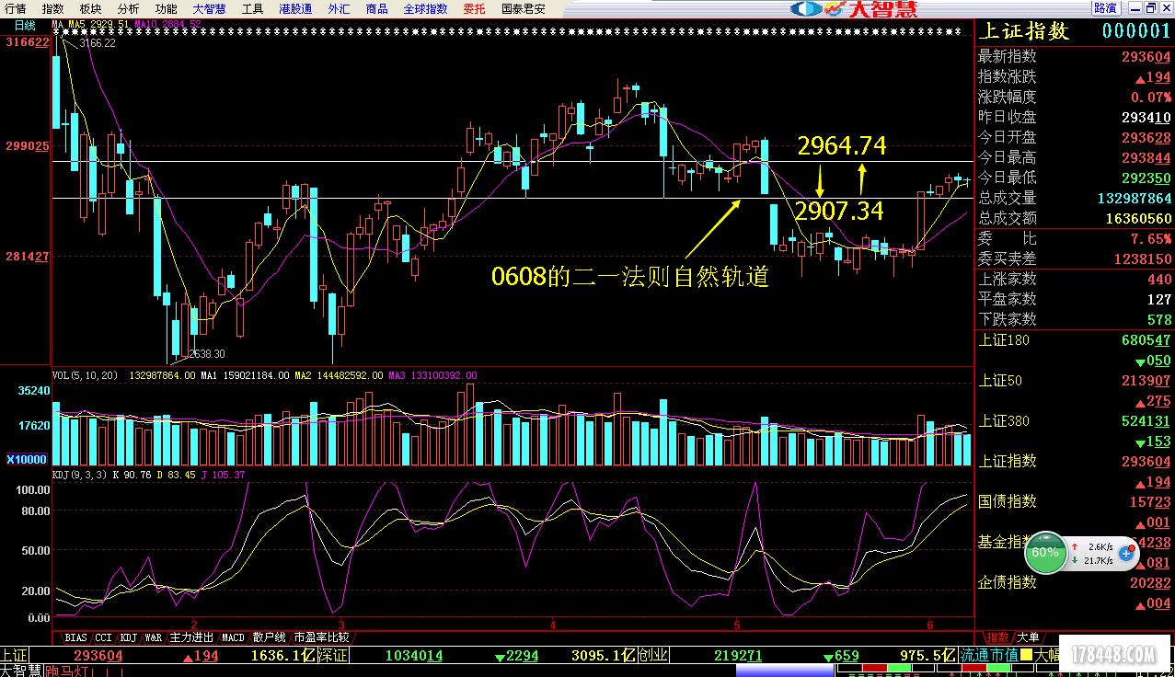Screen dimensions: 1175x677
Task: Click the 上涨家数 row label
Action: click(x=1007, y=279)
